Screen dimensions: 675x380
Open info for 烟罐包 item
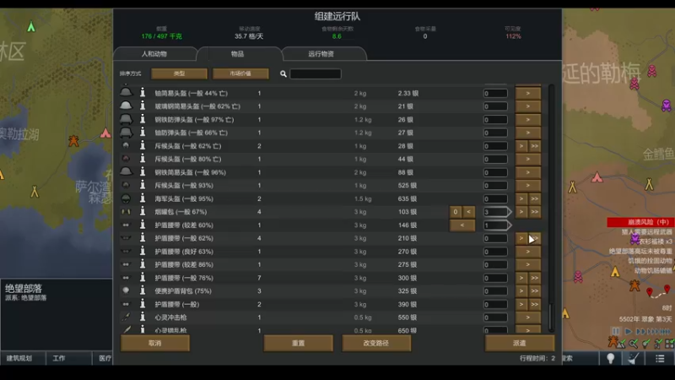pyautogui.click(x=143, y=212)
